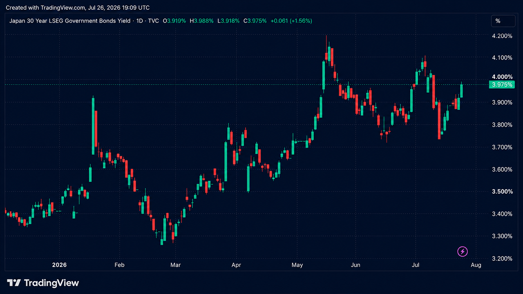Click the 3.300% price axis label
The height and width of the screenshot is (294, 523).
(502, 236)
